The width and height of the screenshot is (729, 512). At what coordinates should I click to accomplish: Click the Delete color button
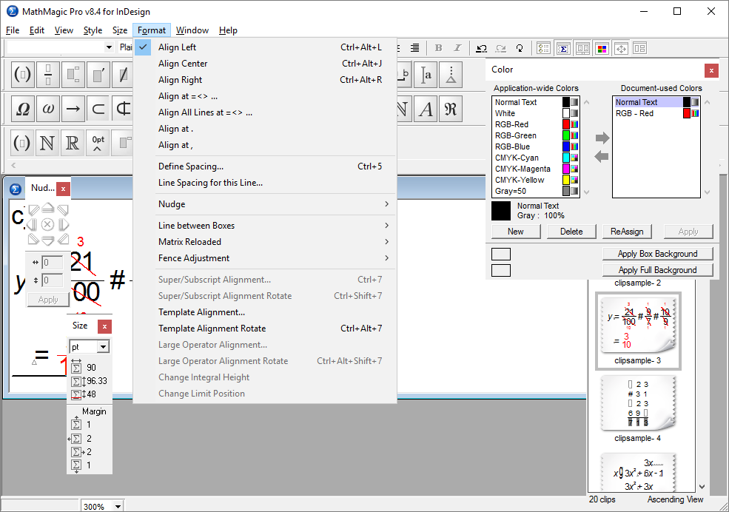point(571,232)
